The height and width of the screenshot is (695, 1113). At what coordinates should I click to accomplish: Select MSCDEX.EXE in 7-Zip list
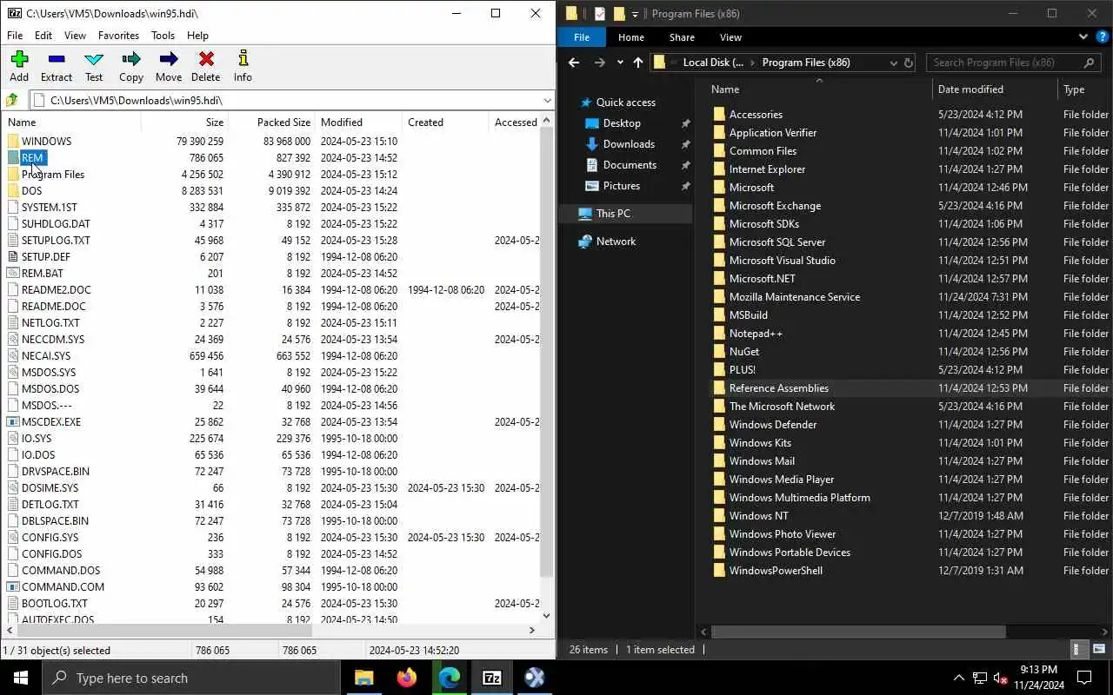point(51,421)
